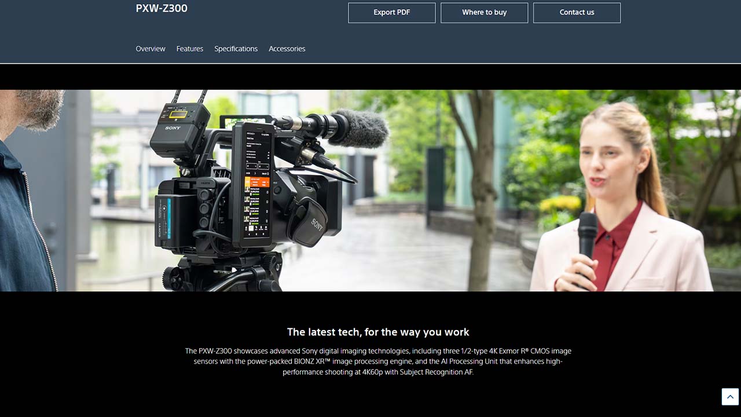The width and height of the screenshot is (741, 417).
Task: Go to the Specifications tab
Action: [236, 49]
